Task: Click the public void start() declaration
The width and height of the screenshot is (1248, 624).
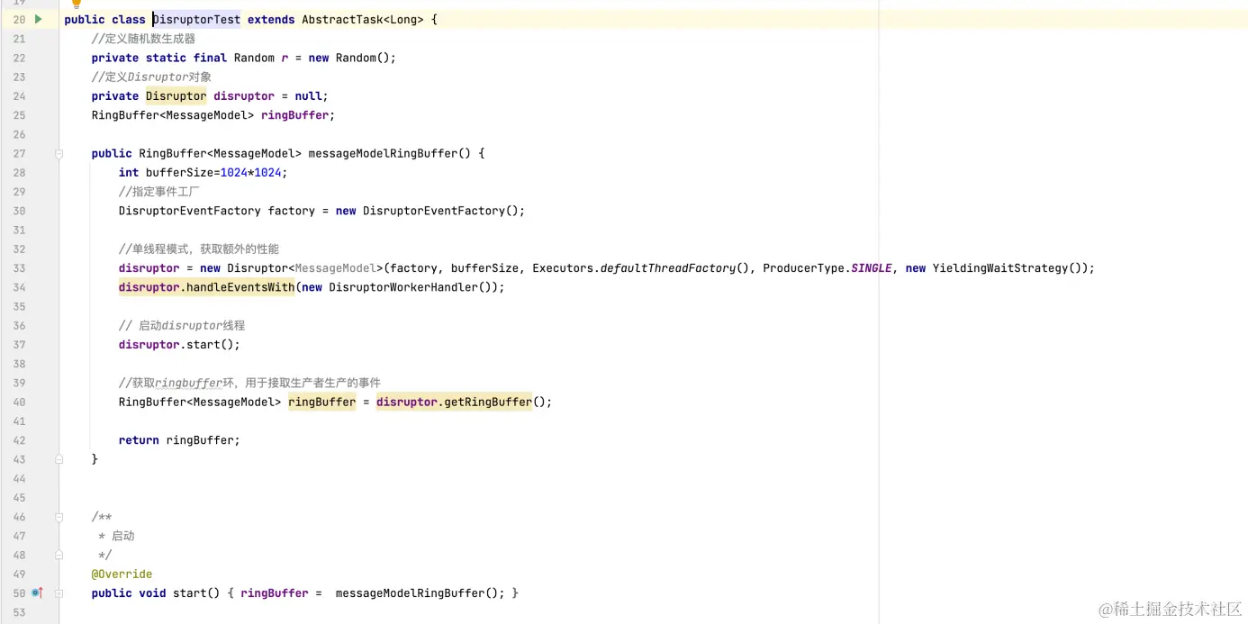Action: click(156, 593)
